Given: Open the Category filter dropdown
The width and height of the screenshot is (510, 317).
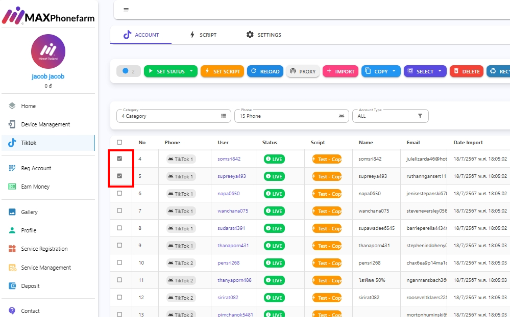Looking at the screenshot, I should (x=174, y=116).
